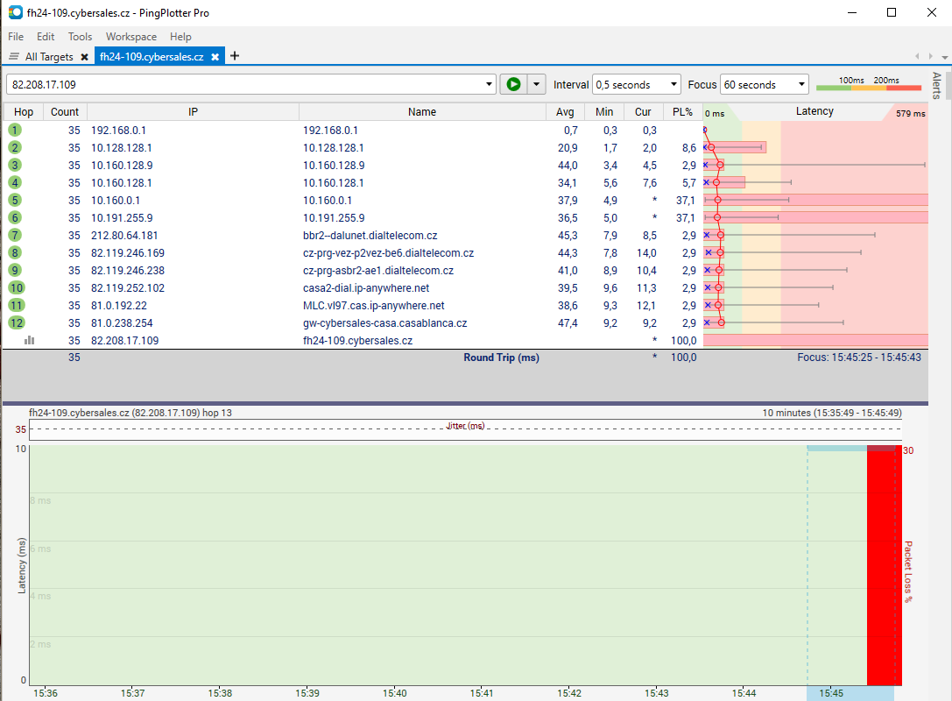Sort the table by the PL% column header
The image size is (952, 701).
[x=681, y=112]
